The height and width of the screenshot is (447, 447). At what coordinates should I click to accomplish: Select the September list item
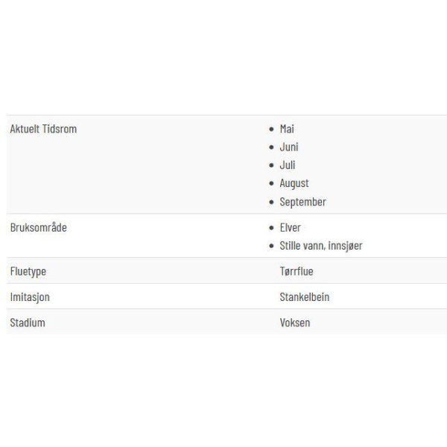coord(302,202)
